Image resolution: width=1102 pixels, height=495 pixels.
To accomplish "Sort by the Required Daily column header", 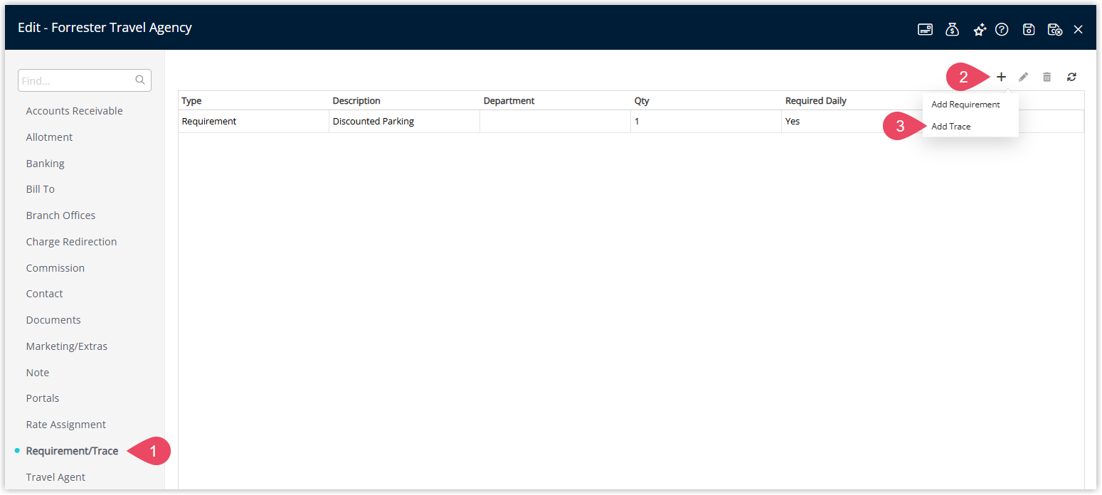I will 815,101.
